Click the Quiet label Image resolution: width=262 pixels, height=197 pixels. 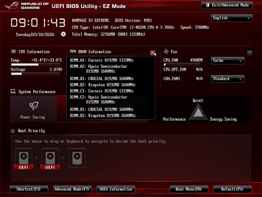(198, 100)
